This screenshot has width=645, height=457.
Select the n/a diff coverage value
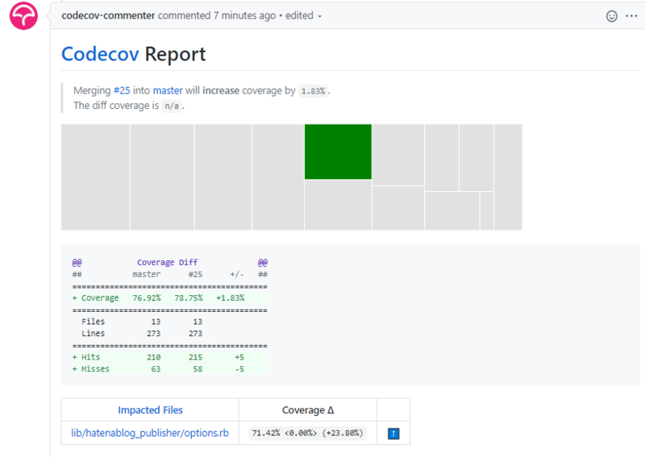coord(172,106)
